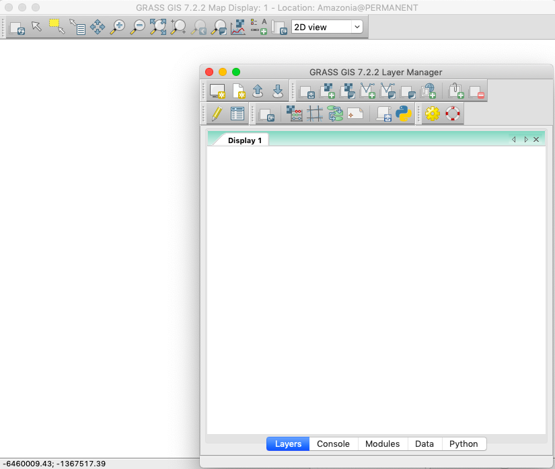Open the Python tab

point(464,443)
